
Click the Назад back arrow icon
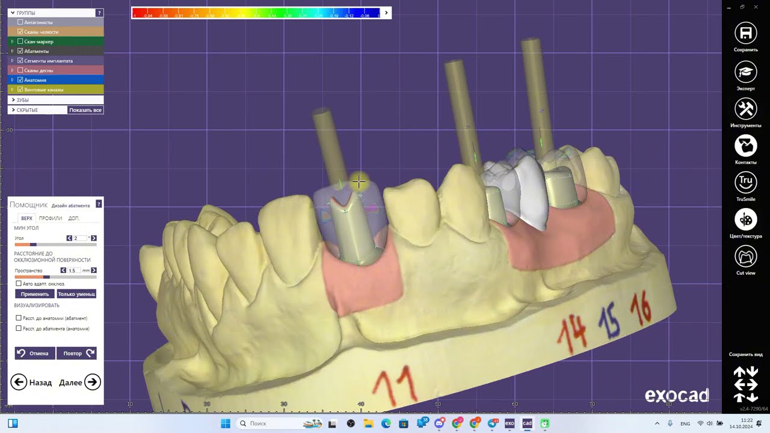click(x=19, y=382)
